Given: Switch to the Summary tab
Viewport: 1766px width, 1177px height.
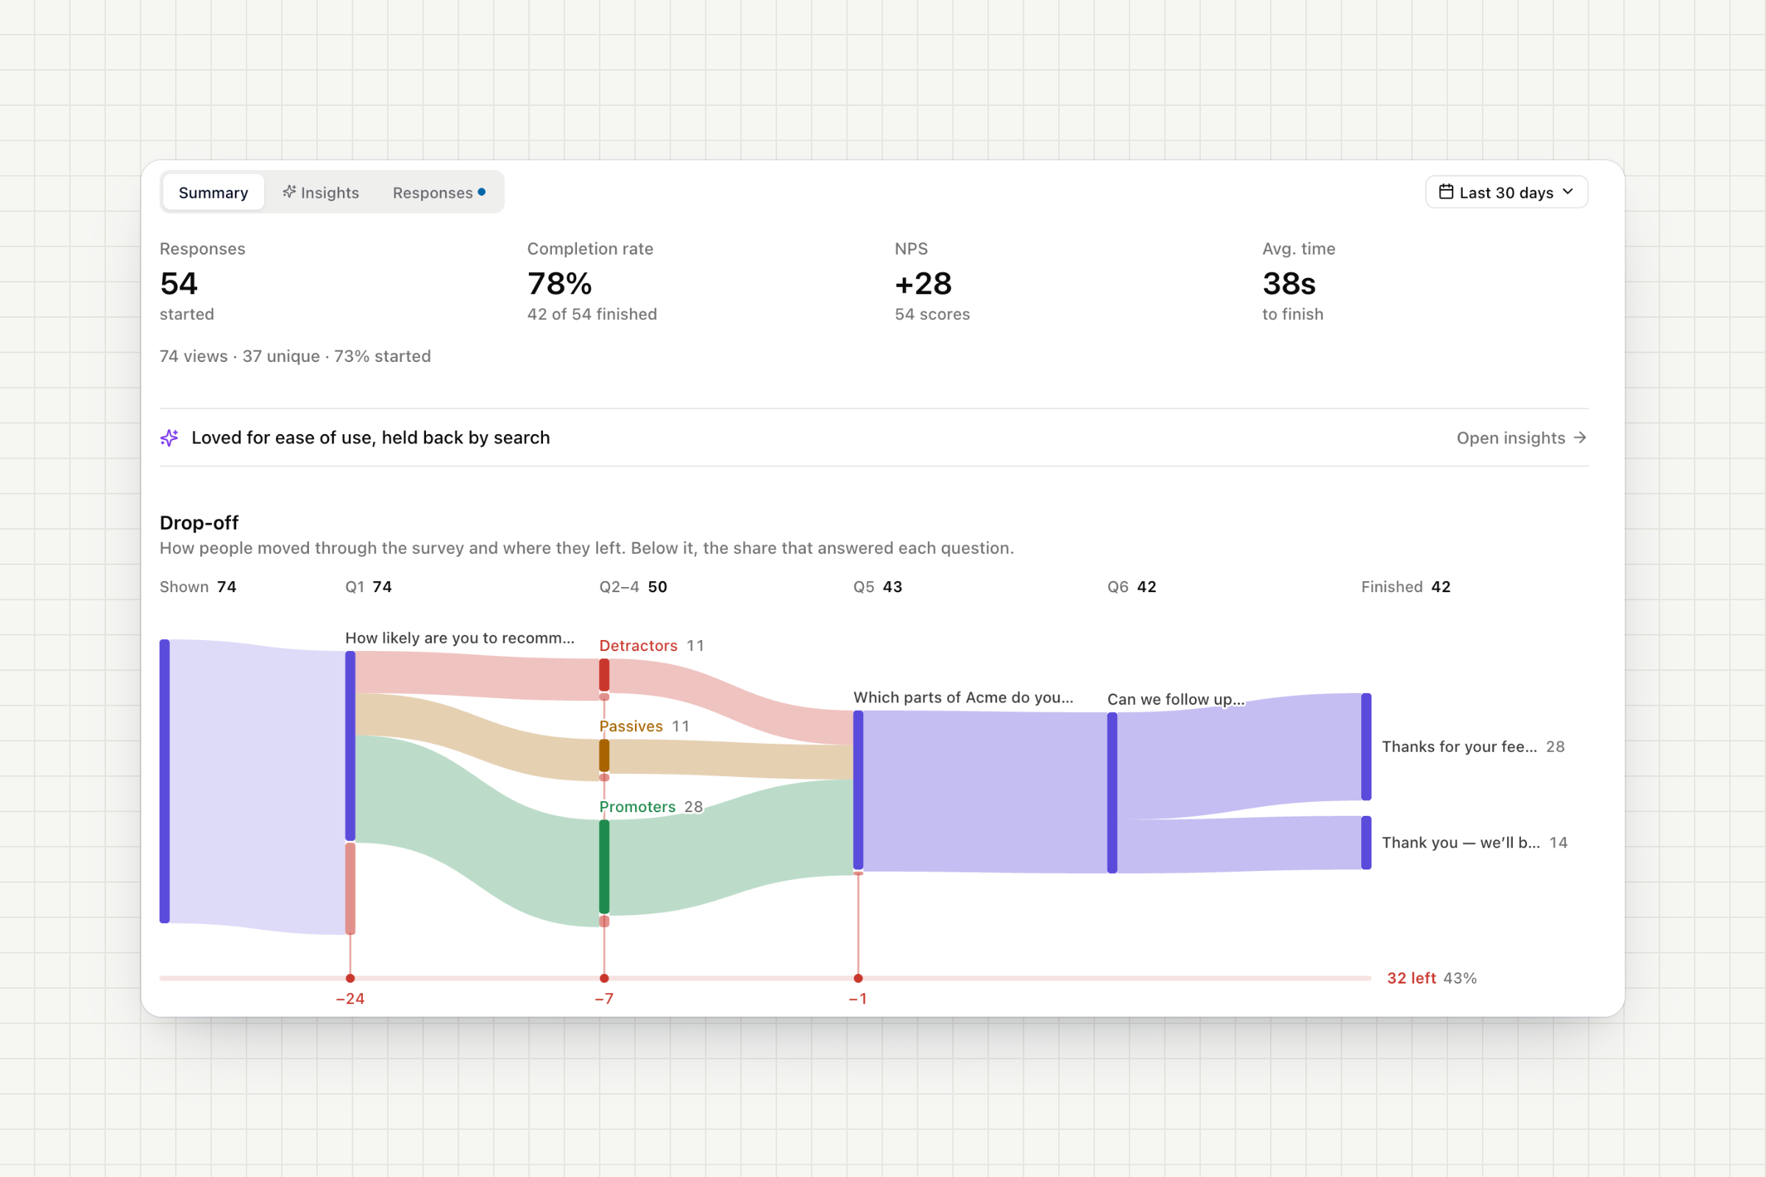Looking at the screenshot, I should [213, 192].
